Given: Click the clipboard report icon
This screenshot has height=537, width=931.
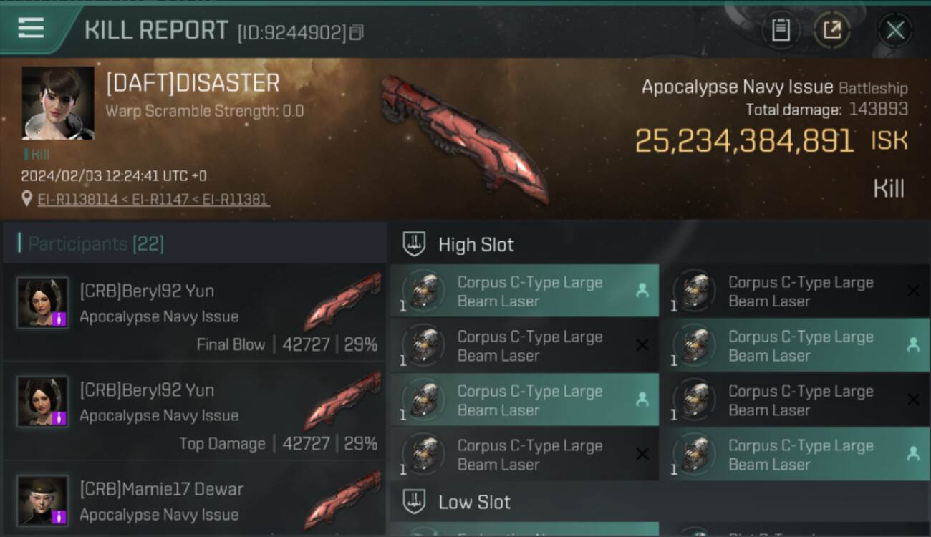Looking at the screenshot, I should (781, 30).
